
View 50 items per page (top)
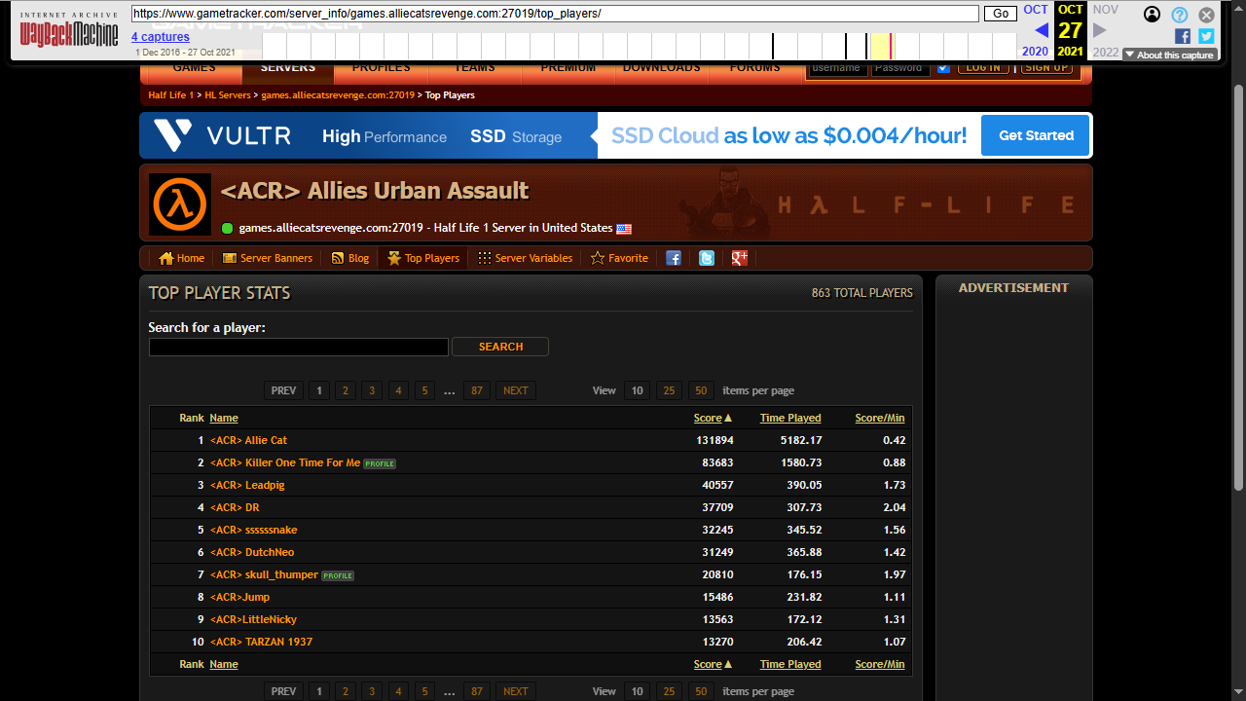(x=701, y=390)
